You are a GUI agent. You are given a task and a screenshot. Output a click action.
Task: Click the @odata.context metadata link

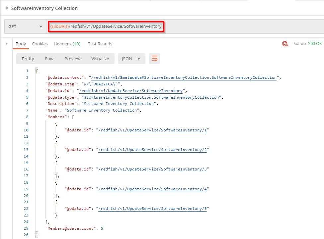184,77
